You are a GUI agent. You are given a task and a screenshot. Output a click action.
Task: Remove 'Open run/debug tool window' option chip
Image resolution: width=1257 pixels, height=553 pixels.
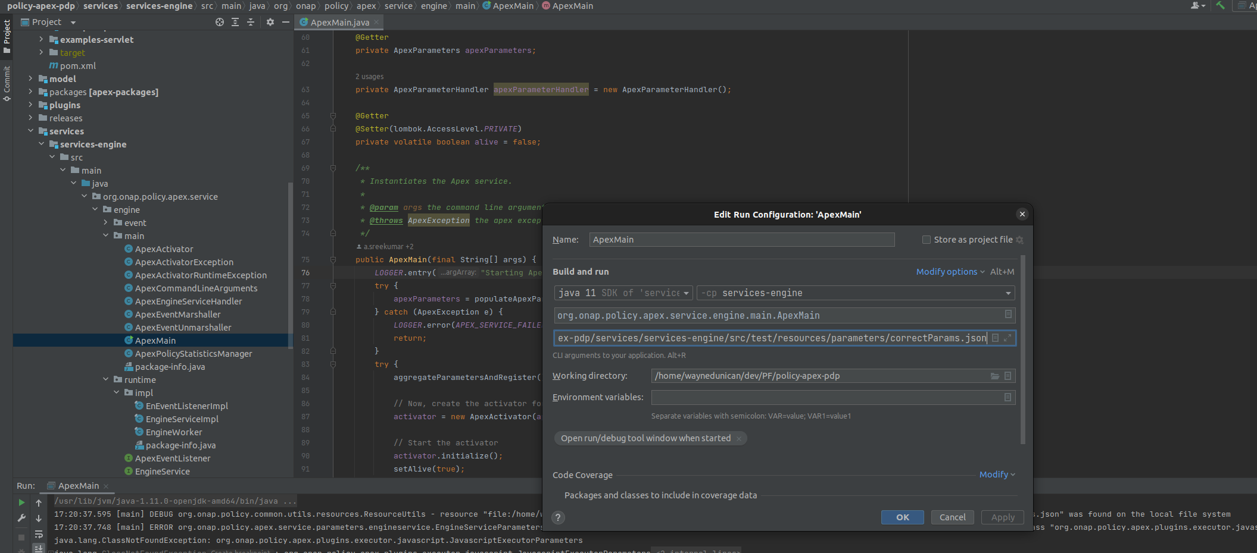[739, 438]
